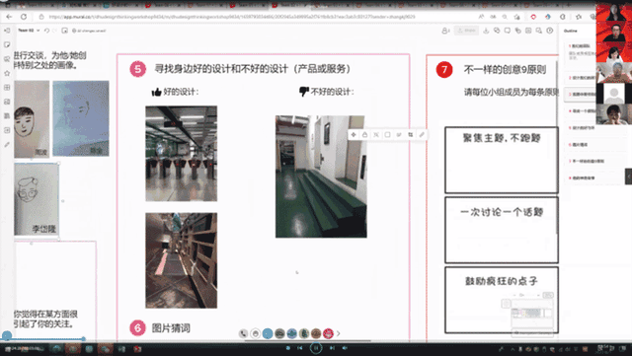This screenshot has height=356, width=632.
Task: Click the hand icon next to the phone icon
Action: point(255,333)
